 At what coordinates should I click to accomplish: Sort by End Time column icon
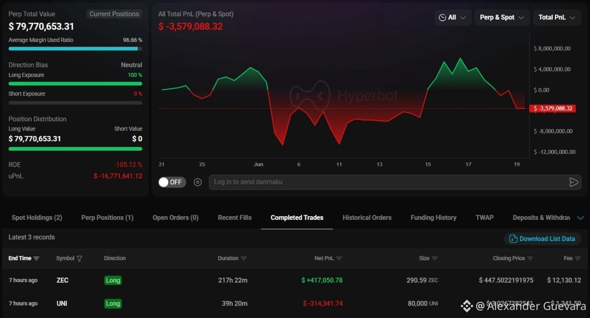[36, 259]
